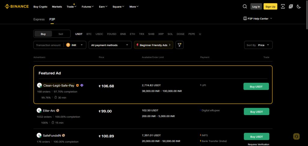
Task: Select the SOL coin tab
Action: point(170,34)
